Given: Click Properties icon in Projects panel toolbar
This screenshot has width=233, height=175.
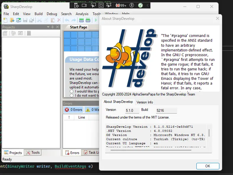Looking at the screenshot, I should point(5,33).
